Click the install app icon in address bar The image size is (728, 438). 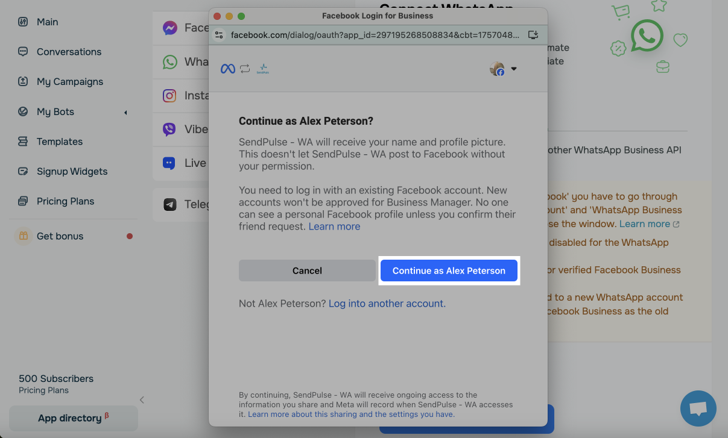533,35
